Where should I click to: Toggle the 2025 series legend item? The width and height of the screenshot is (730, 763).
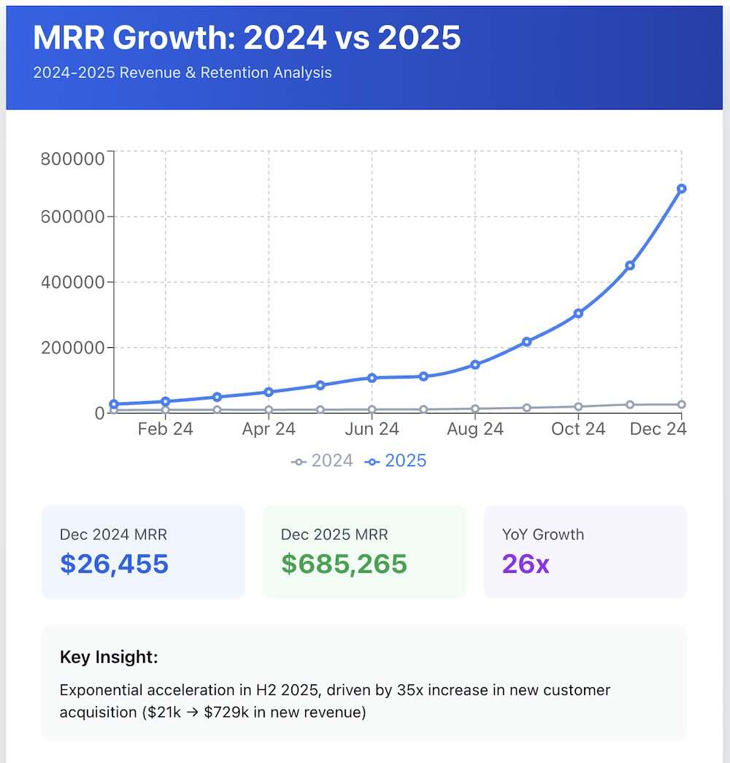click(x=396, y=461)
